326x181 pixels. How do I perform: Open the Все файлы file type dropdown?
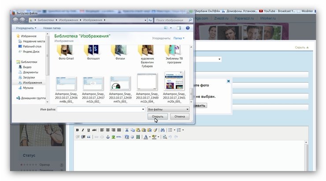pyautogui.click(x=168, y=109)
